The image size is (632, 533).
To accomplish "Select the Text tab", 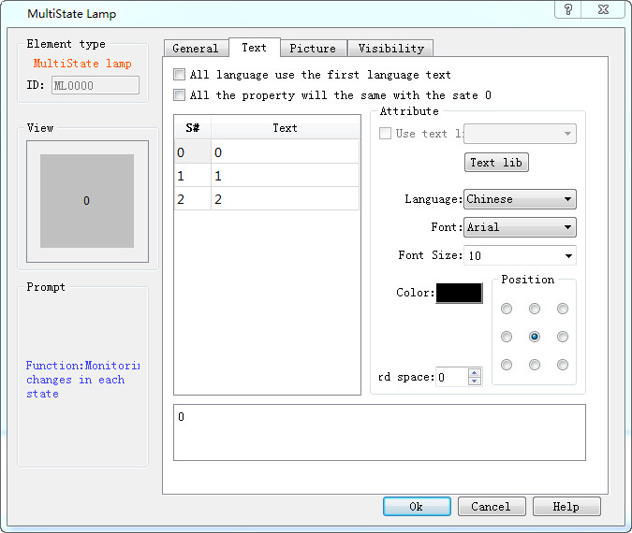I will click(x=254, y=48).
